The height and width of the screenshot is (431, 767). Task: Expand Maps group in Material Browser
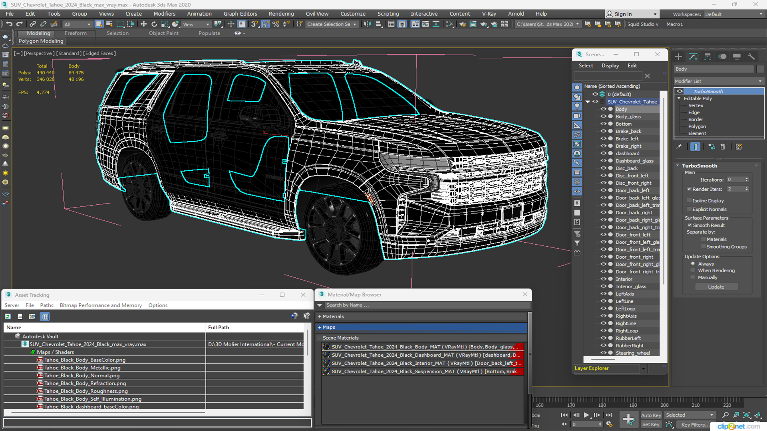click(x=319, y=327)
